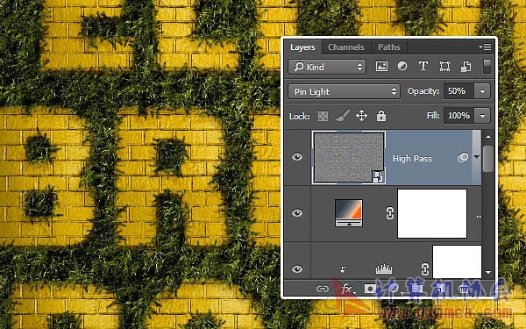
Task: Lock image pixels brush icon
Action: coord(342,116)
